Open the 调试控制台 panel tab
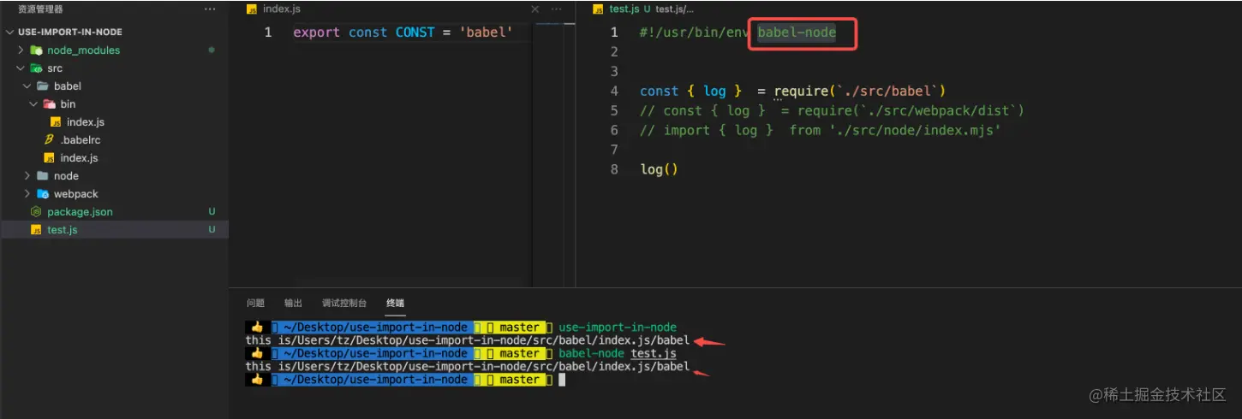 click(x=344, y=303)
